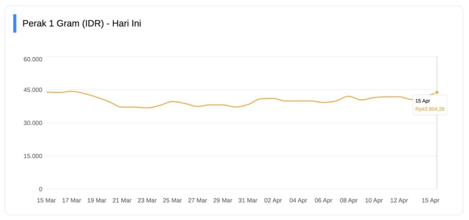Click the 0 value on the y-axis
This screenshot has height=220, width=469.
(x=40, y=189)
